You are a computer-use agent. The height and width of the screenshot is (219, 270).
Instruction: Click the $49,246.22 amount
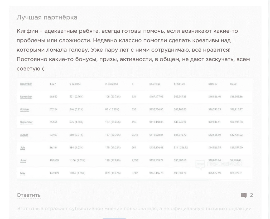tap(180, 122)
